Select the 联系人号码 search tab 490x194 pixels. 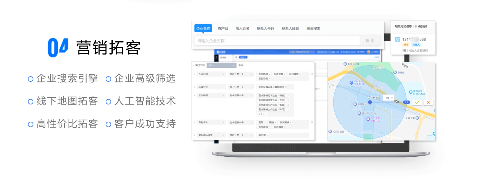pos(265,29)
